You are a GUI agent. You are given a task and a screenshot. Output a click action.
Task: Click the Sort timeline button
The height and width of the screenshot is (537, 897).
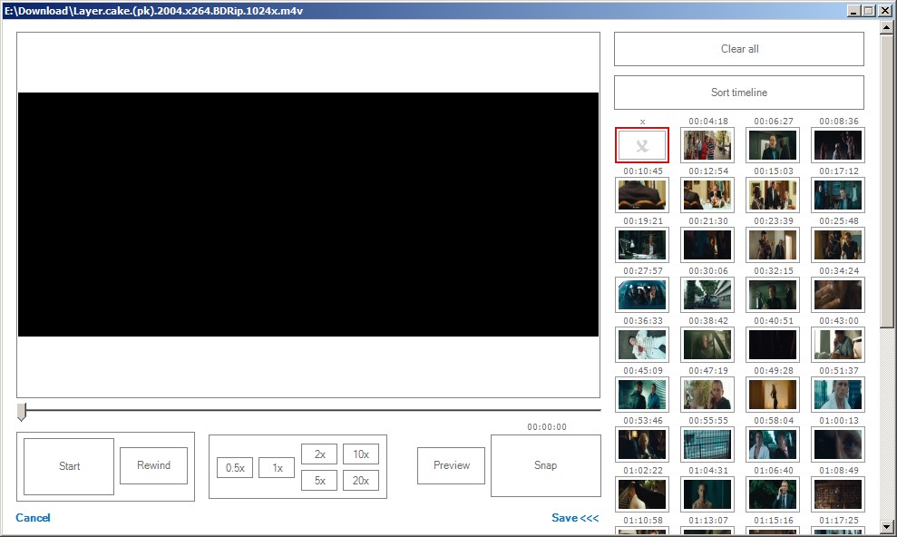738,93
